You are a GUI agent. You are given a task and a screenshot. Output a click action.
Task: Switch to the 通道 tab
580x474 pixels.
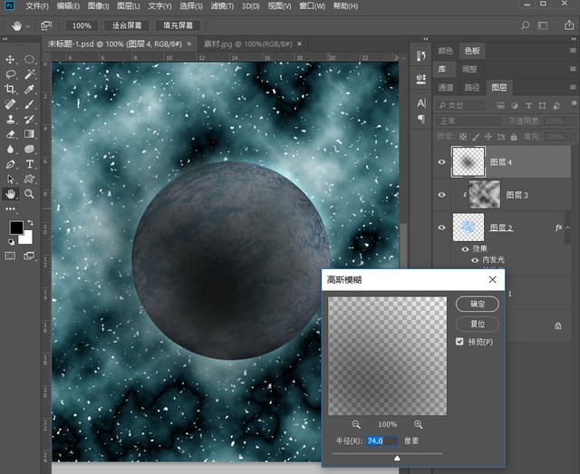point(446,88)
